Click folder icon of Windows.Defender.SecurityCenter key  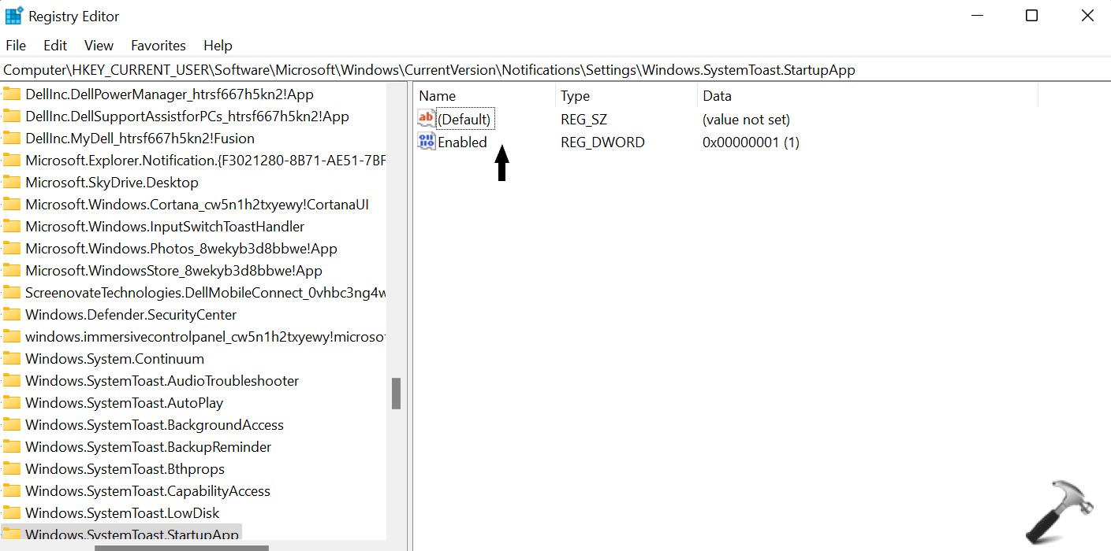coord(11,315)
